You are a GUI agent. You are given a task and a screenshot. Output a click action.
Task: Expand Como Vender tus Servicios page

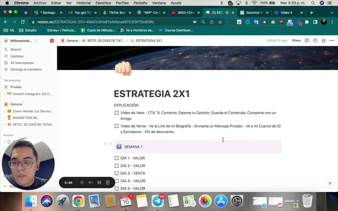coord(5,111)
